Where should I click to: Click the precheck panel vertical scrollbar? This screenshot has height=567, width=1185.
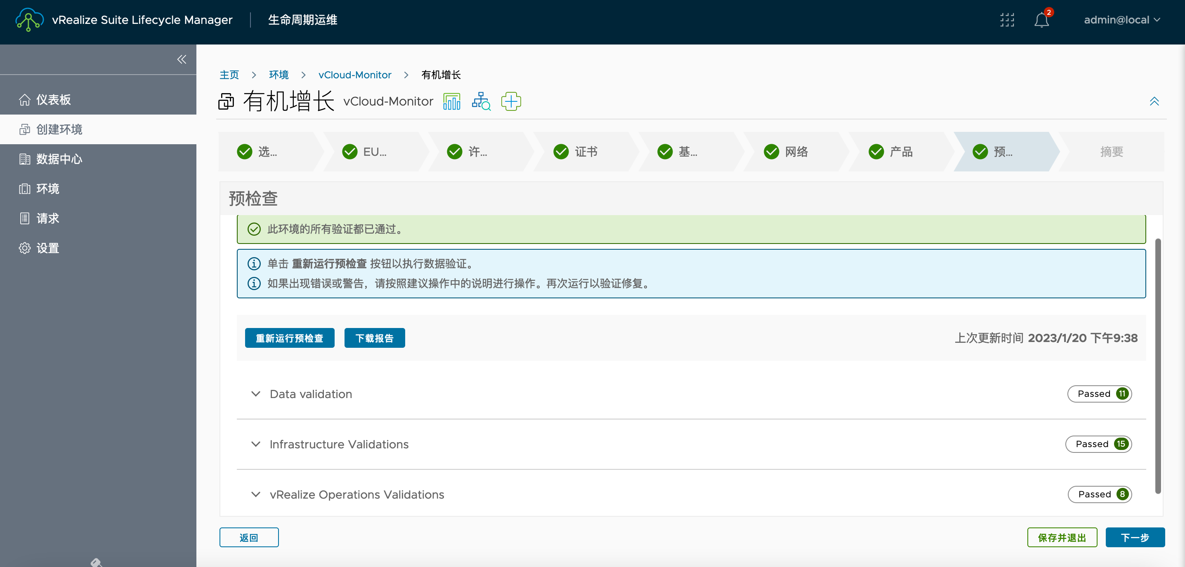pos(1157,366)
